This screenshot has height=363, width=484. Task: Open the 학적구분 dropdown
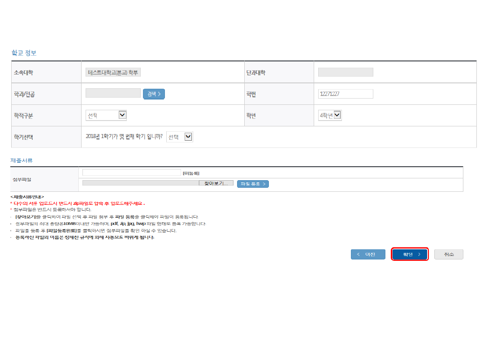tap(106, 116)
